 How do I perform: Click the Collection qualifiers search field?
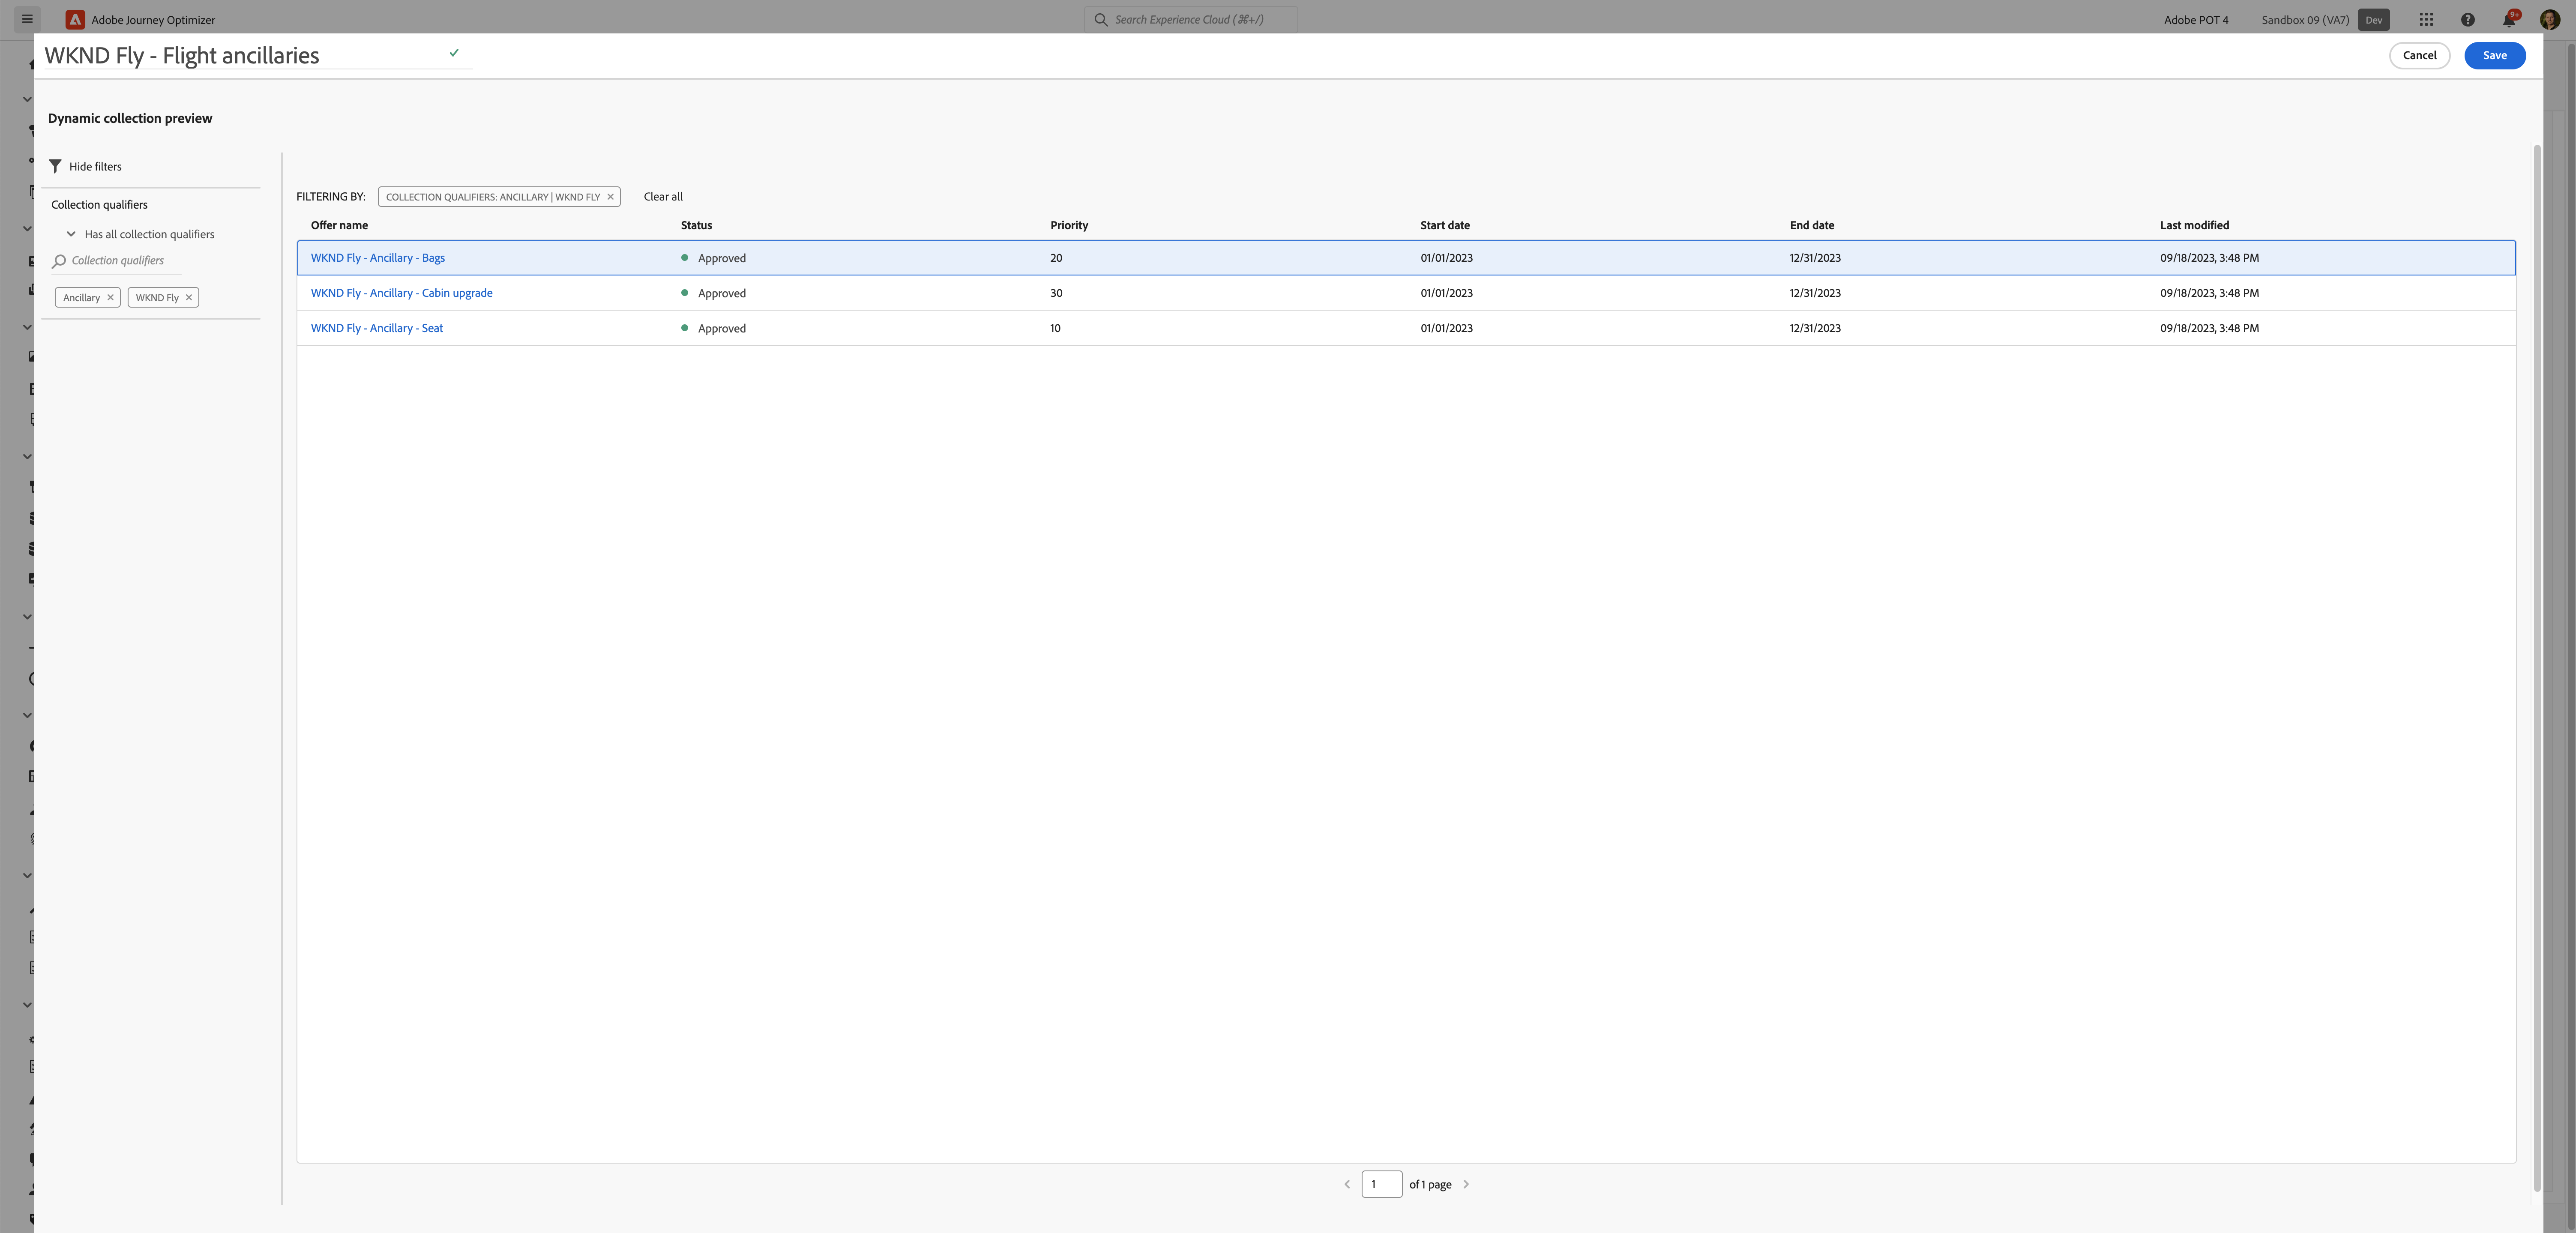coord(117,260)
